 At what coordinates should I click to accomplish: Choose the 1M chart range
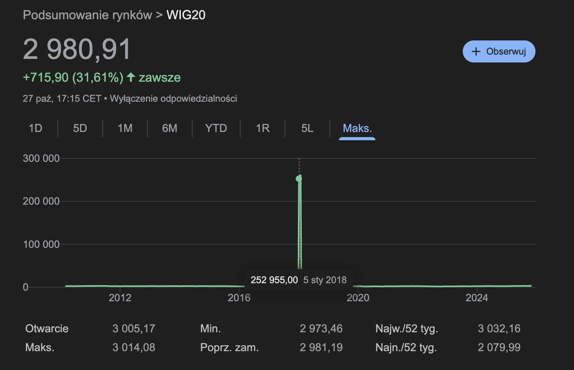125,128
